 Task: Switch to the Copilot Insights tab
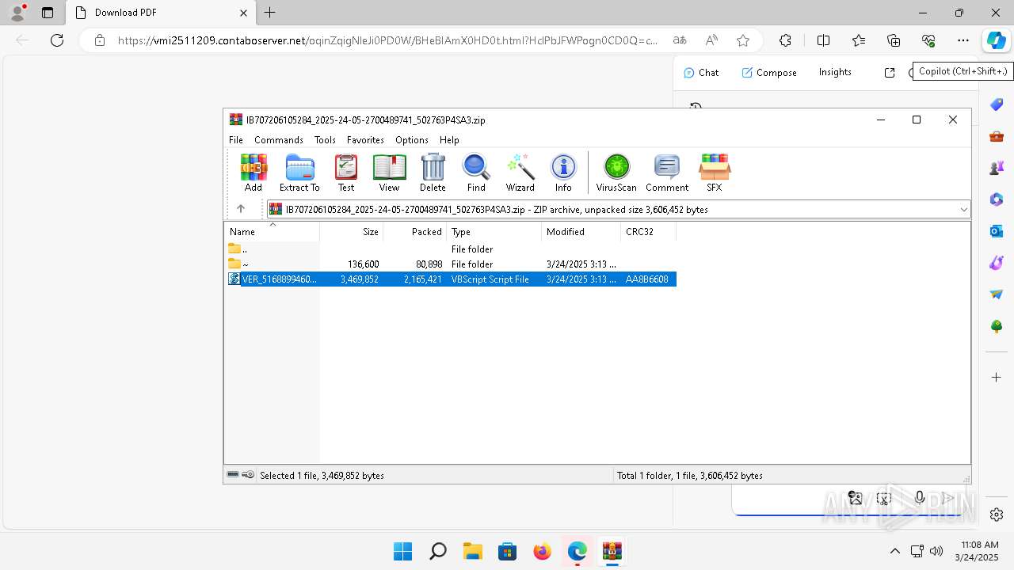point(835,72)
